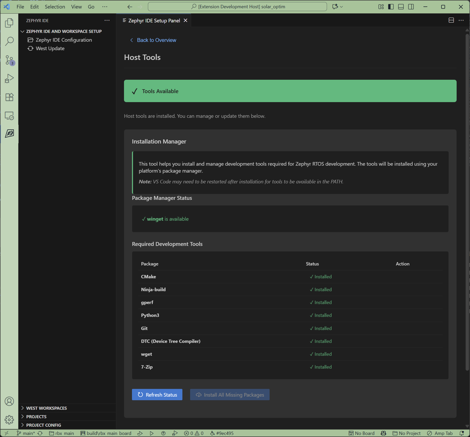
Task: Open the Extensions view
Action: 9,97
